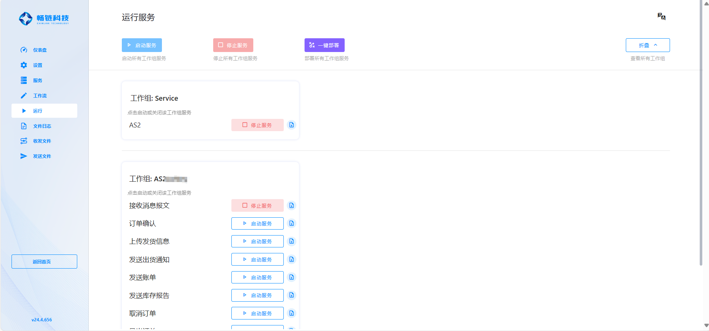The image size is (709, 331).
Task: Stop the AS2 service in Service workgroup
Action: coord(257,125)
